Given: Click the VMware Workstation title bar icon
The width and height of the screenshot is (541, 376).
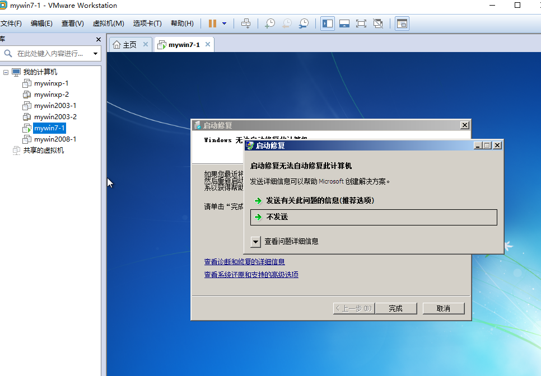Looking at the screenshot, I should click(x=3, y=5).
